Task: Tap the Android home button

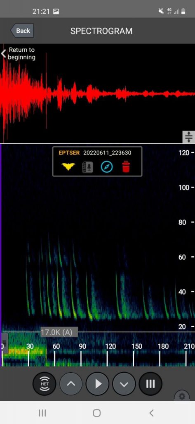Action: (x=97, y=413)
